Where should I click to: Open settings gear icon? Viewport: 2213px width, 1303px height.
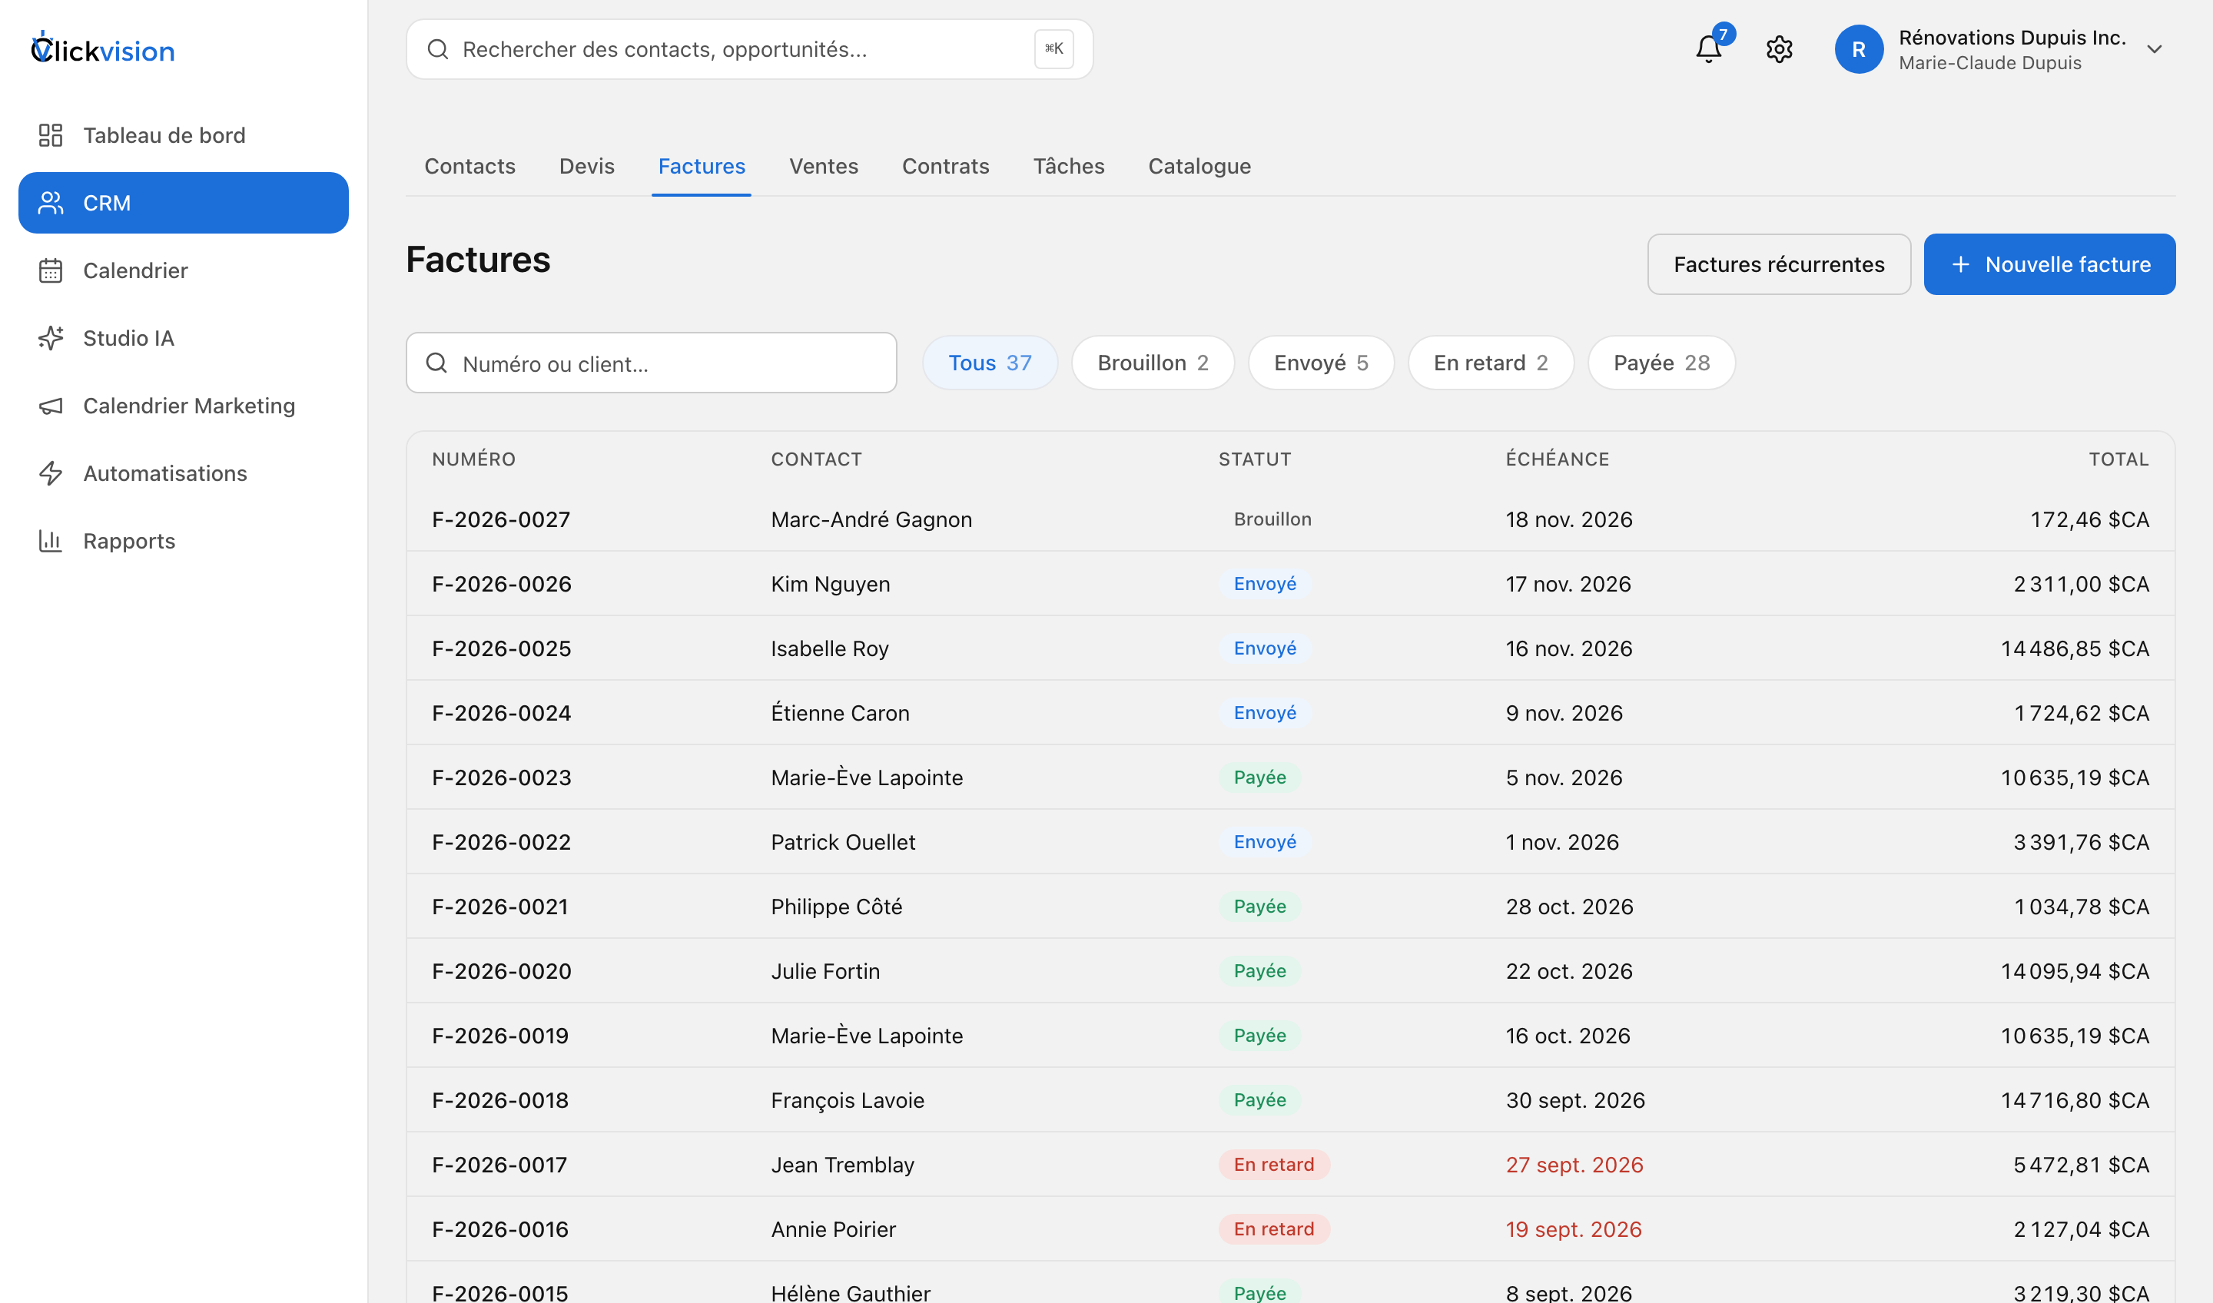click(x=1779, y=49)
